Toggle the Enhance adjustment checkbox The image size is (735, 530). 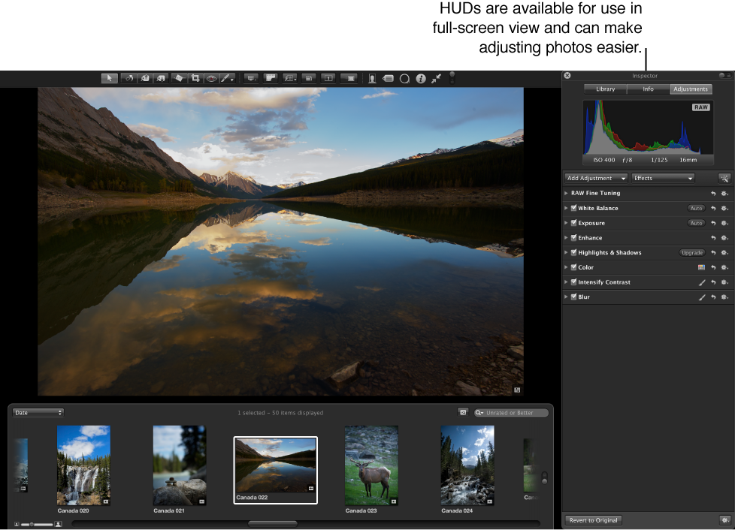(x=573, y=238)
